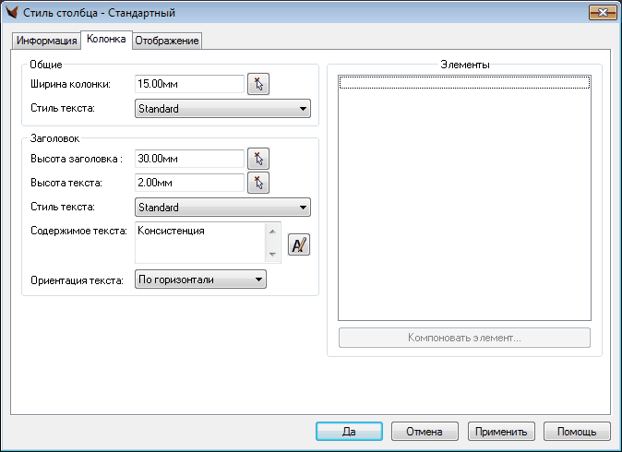Screen dimensions: 622x452
Task: Click the pick icon beside header text height
Action: point(258,183)
